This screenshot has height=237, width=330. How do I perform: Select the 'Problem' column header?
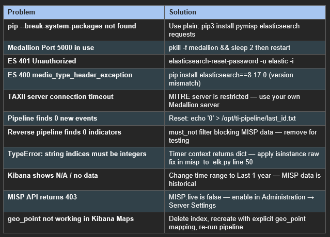[84, 12]
